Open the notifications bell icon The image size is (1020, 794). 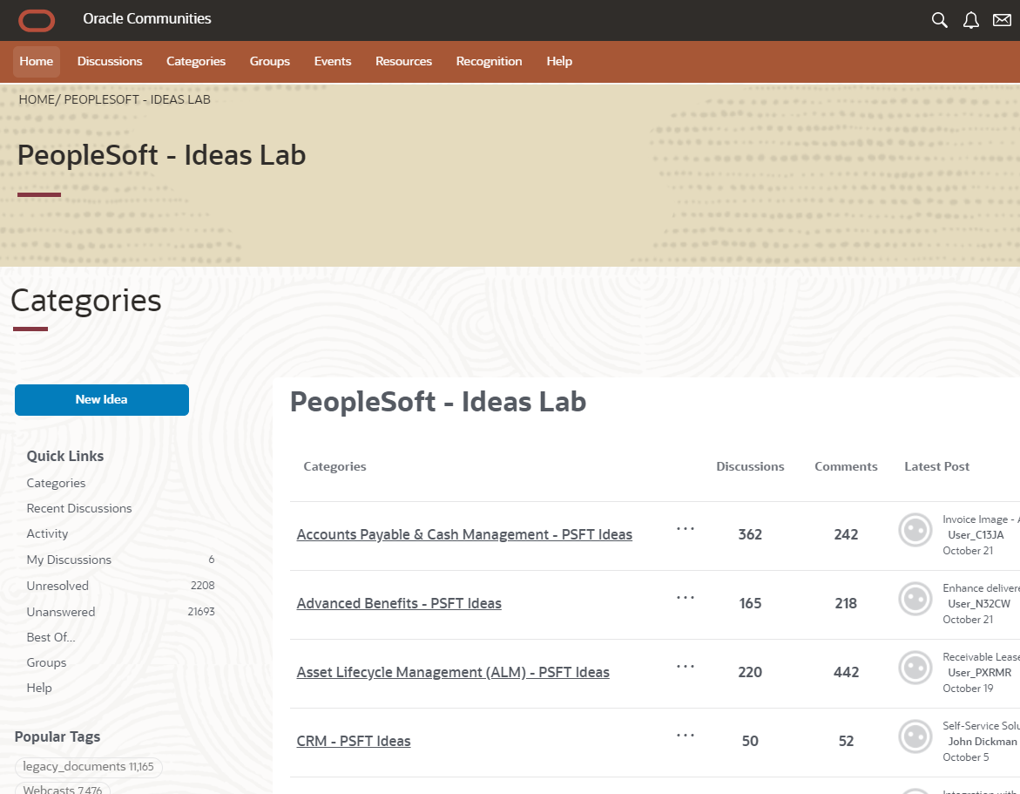click(x=970, y=20)
